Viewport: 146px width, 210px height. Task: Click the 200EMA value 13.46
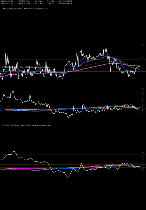(24, 3)
